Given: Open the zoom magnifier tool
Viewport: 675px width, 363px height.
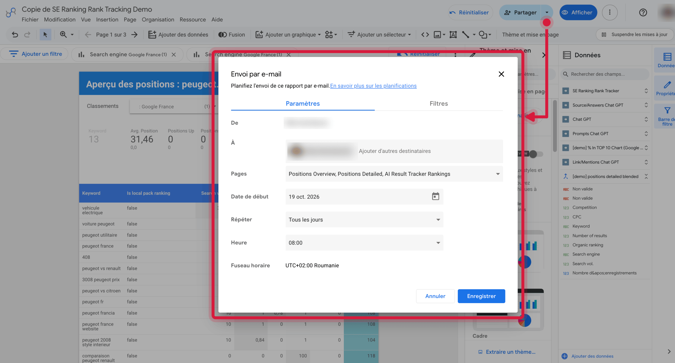Looking at the screenshot, I should pyautogui.click(x=63, y=35).
